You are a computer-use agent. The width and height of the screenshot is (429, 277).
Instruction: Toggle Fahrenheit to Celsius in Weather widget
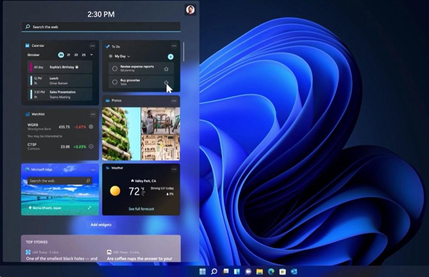[143, 194]
